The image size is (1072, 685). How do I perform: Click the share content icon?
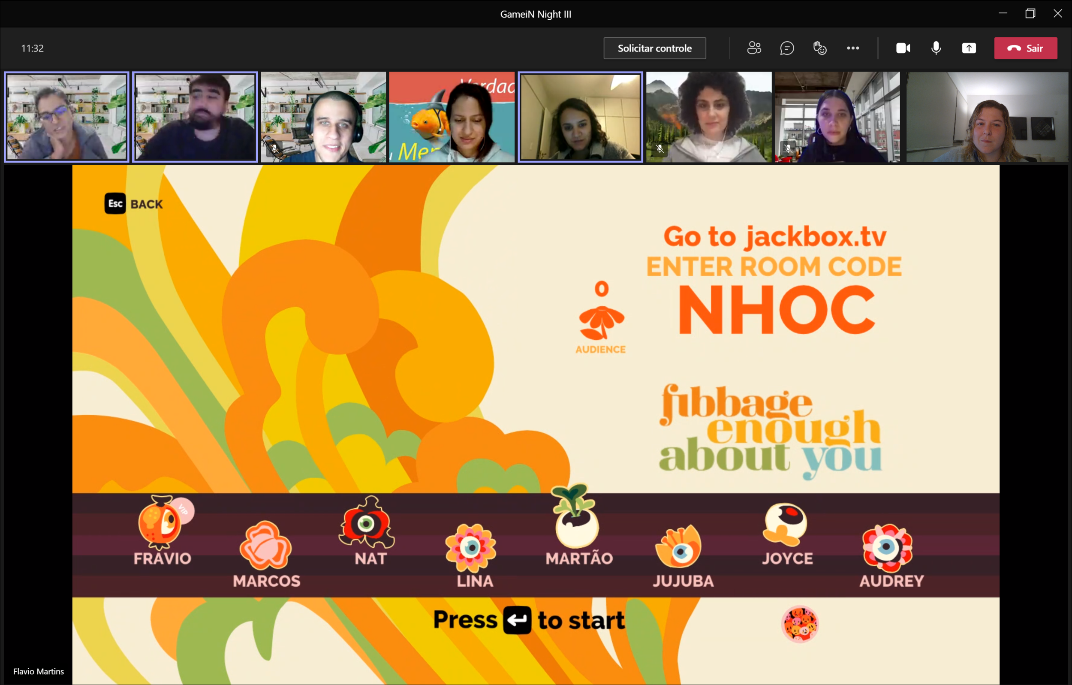tap(969, 48)
